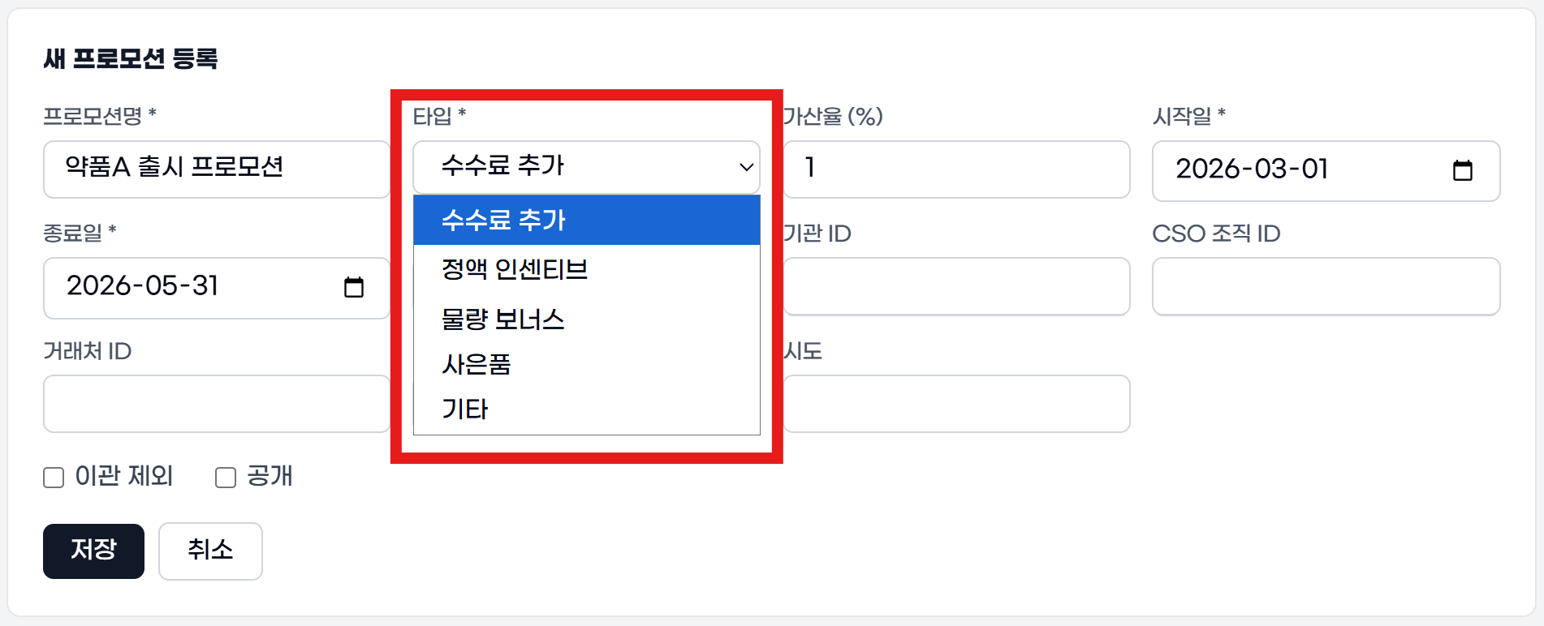Enable the 공개 checkbox
The width and height of the screenshot is (1544, 626).
pyautogui.click(x=225, y=478)
